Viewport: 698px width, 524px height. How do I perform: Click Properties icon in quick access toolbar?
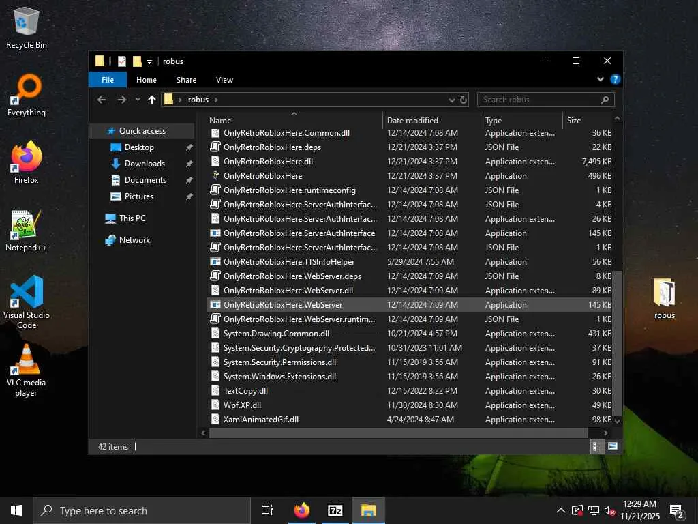coord(122,61)
